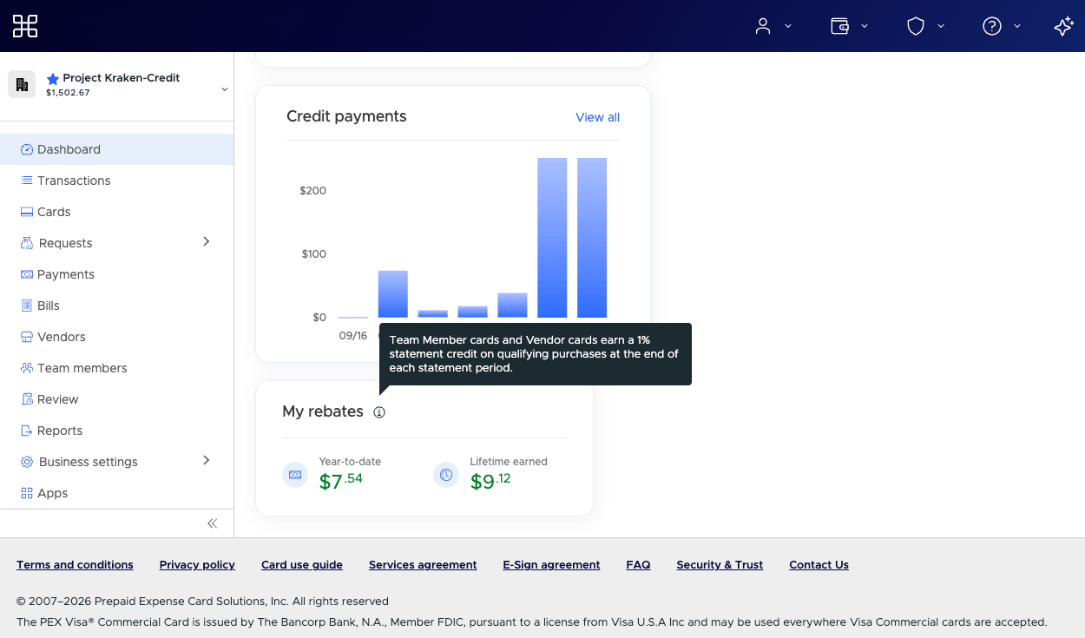Click the PEX logo icon in header

click(25, 26)
